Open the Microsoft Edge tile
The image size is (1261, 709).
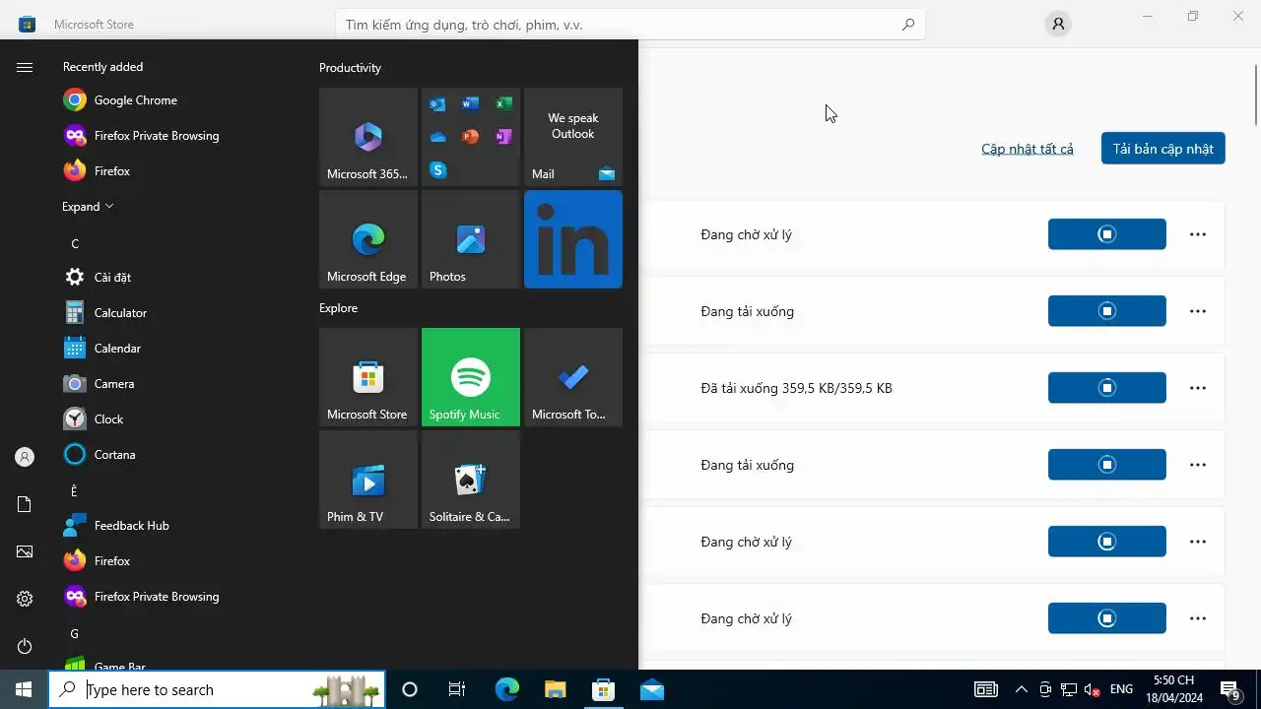tap(368, 239)
